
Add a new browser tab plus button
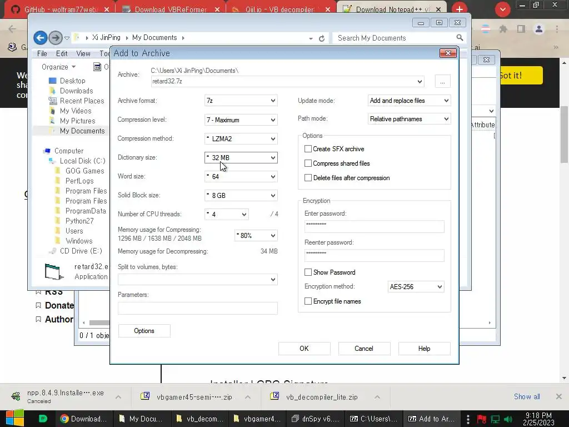tap(460, 9)
